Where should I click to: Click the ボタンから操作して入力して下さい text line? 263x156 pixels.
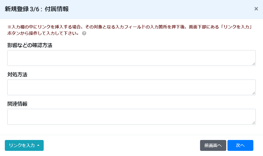(43, 33)
